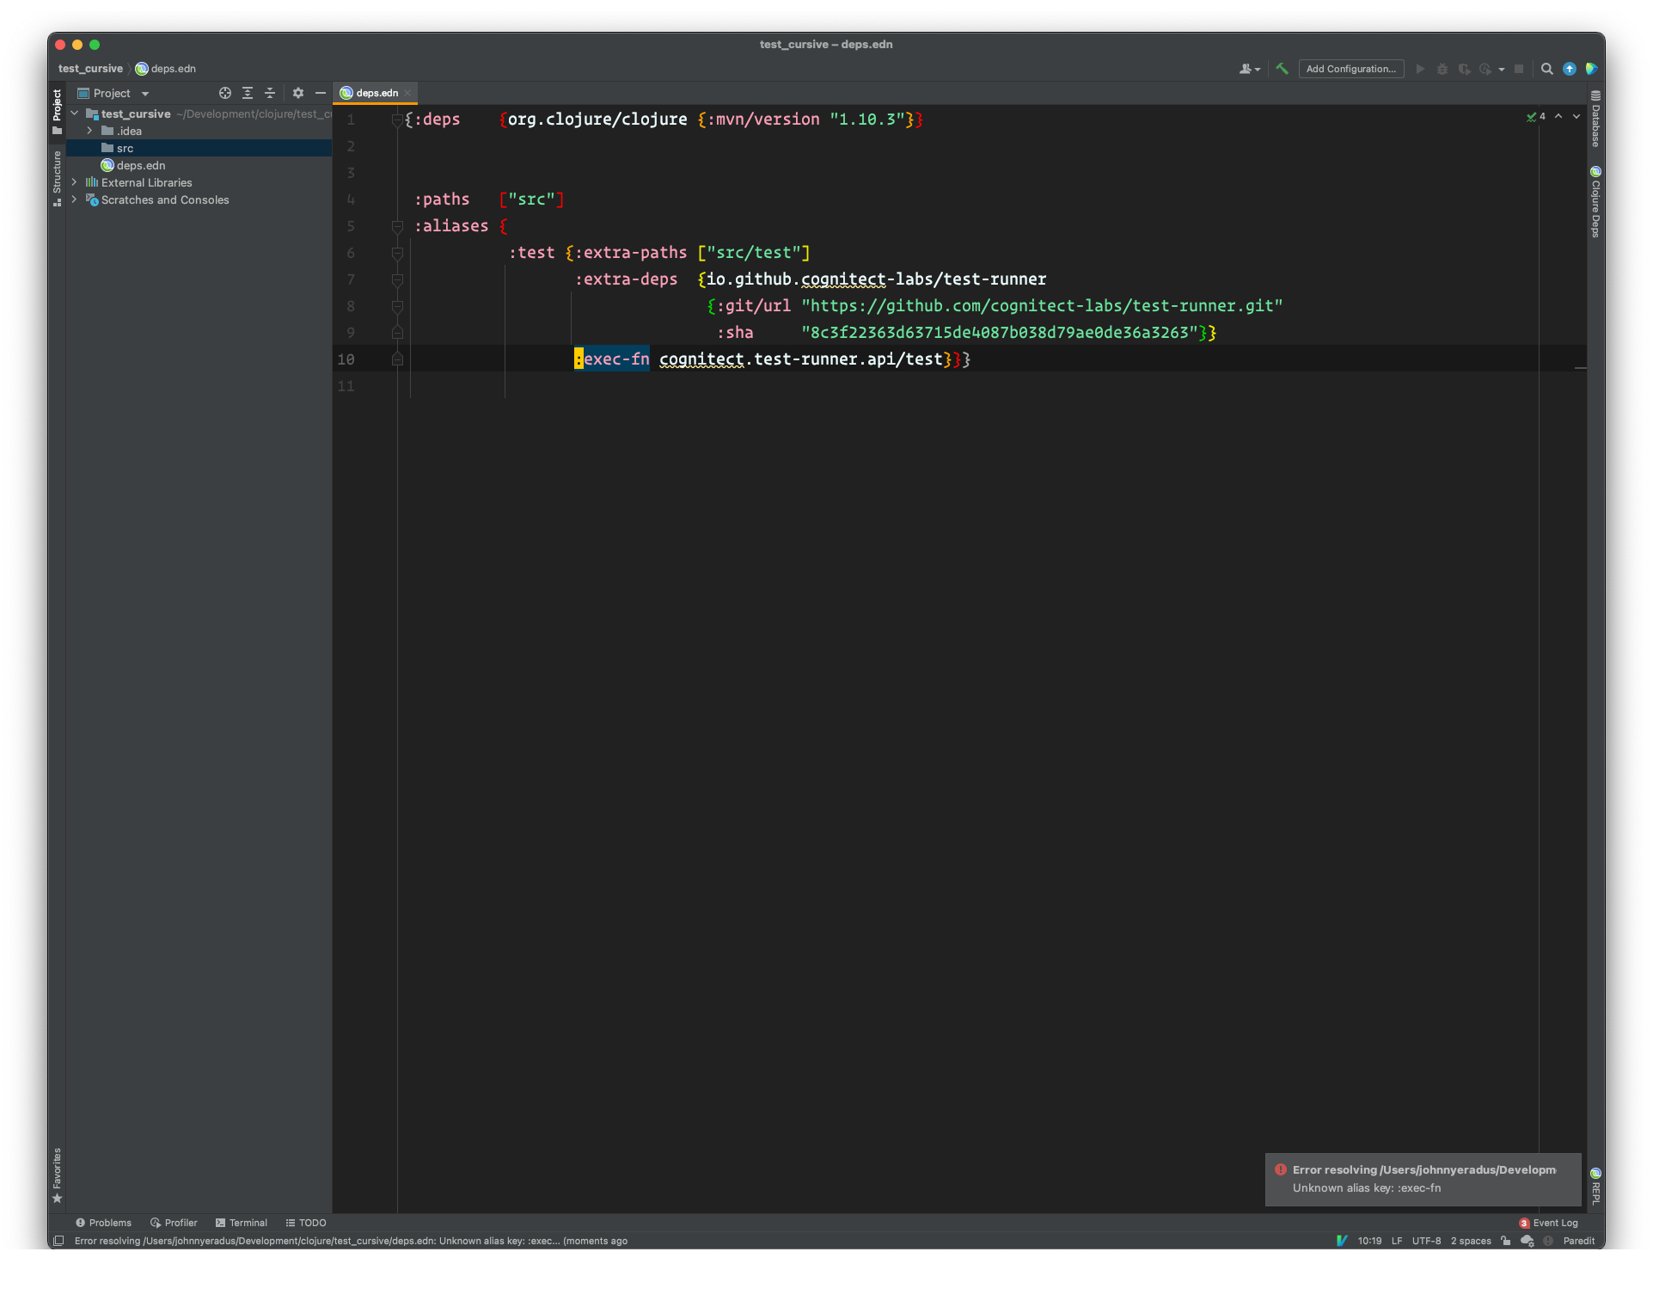Open Settings gear in Project panel
The width and height of the screenshot is (1653, 1313).
click(x=297, y=93)
